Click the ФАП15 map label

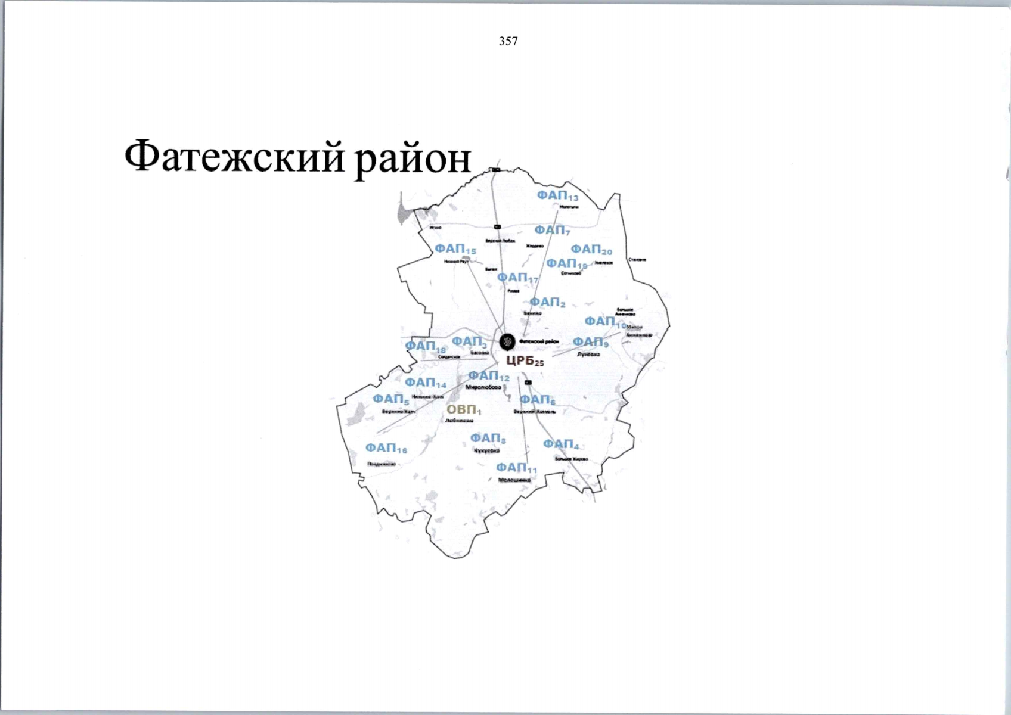(x=455, y=249)
